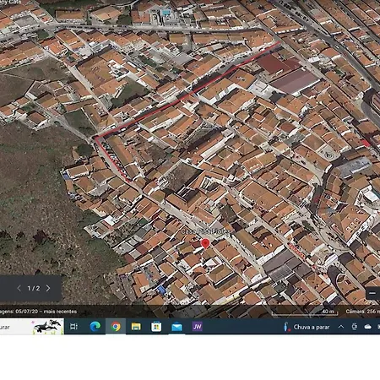This screenshot has height=380, width=380.
Task: Click the red location pin on the map
Action: pos(206,243)
